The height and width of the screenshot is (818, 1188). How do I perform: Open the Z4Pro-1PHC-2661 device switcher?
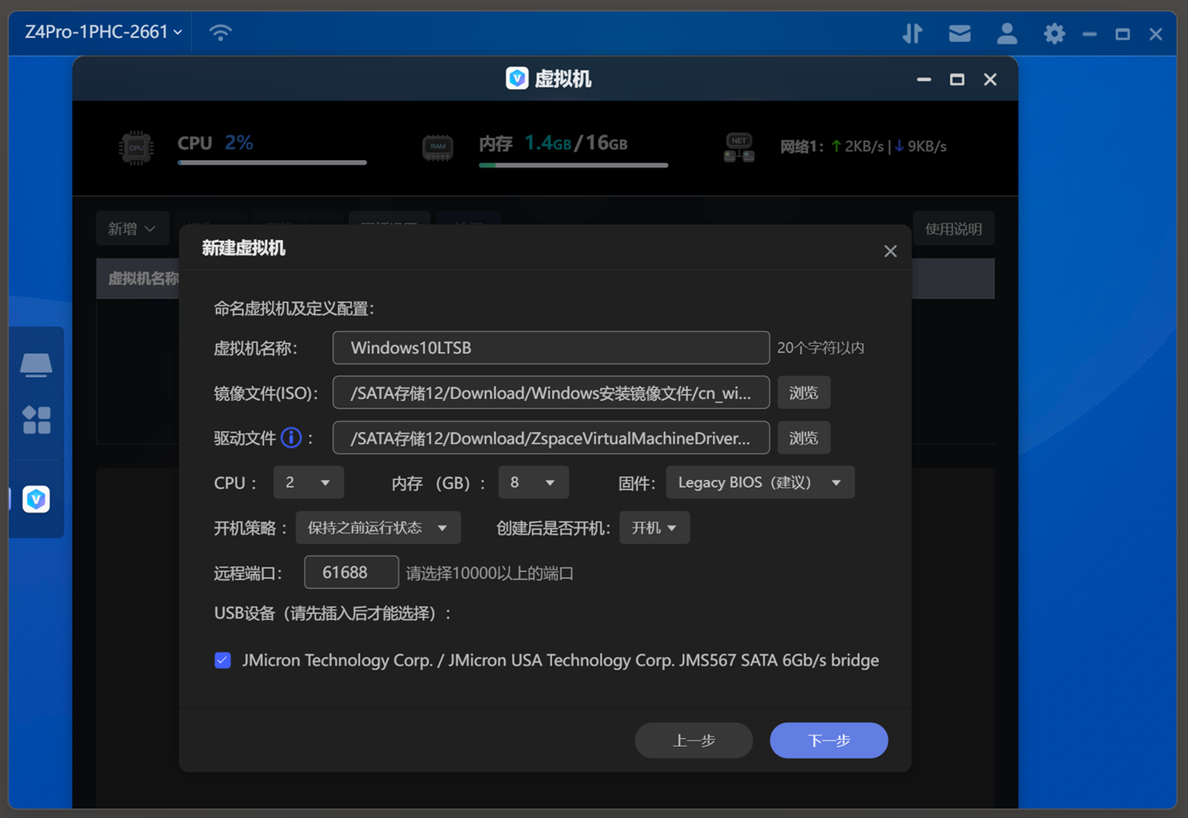pos(99,31)
